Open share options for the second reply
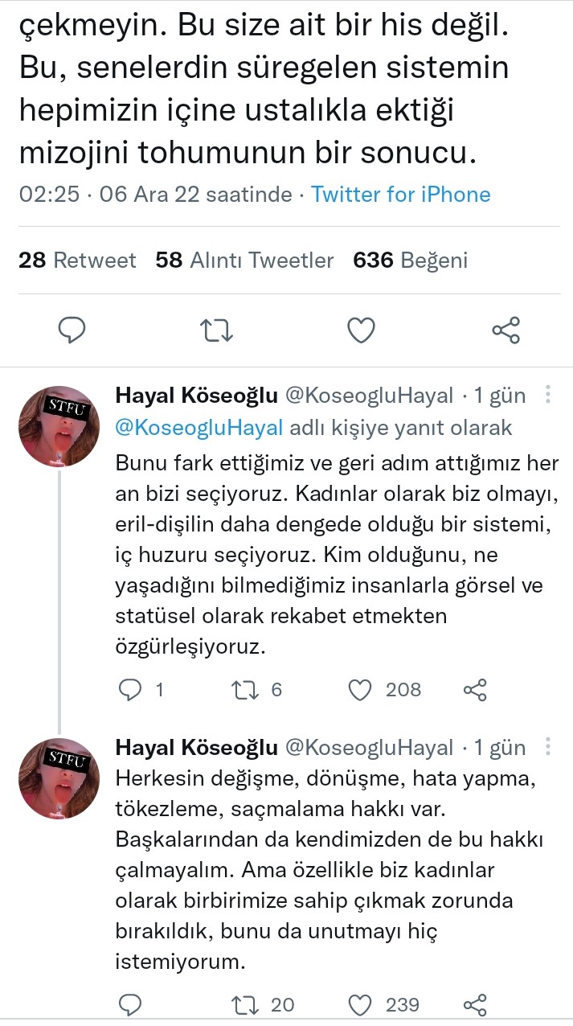 (476, 1004)
